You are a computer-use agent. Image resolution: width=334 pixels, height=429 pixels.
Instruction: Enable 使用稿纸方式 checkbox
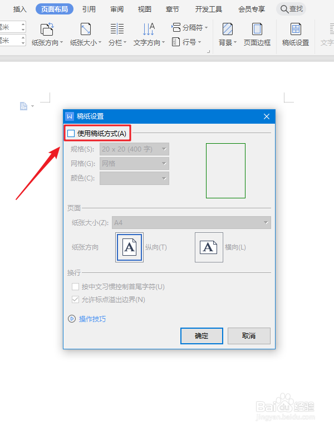(71, 134)
